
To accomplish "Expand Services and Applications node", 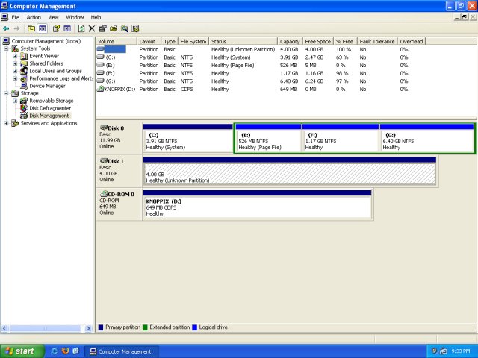I will 7,123.
